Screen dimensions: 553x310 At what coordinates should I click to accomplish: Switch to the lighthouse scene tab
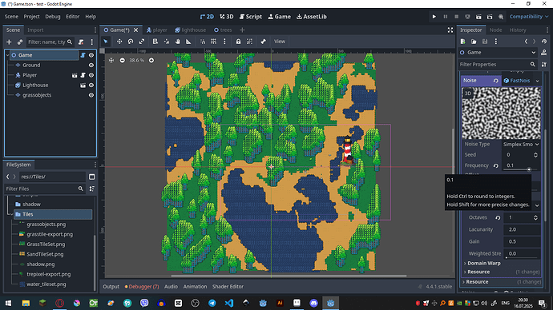(x=191, y=30)
